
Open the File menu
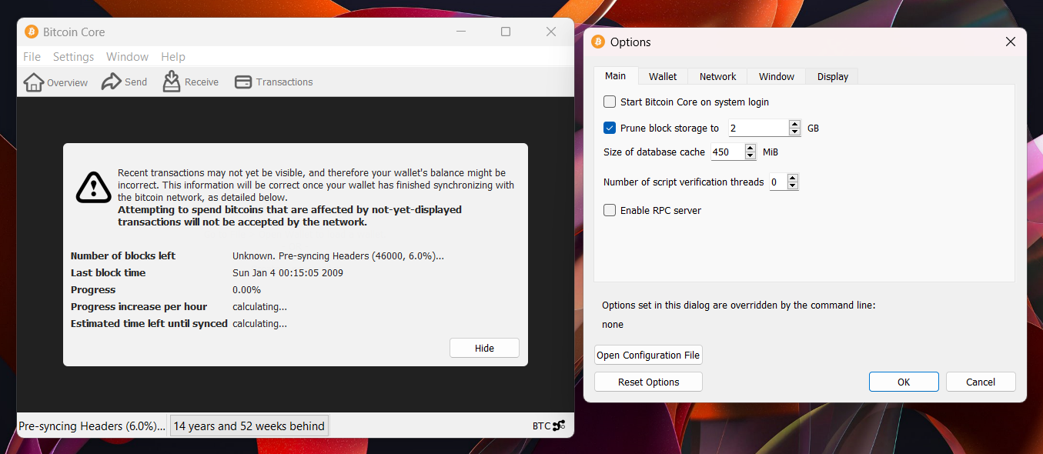32,57
